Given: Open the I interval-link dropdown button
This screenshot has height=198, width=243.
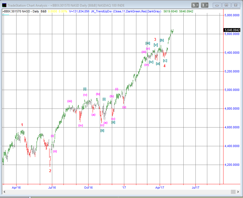Looking at the screenshot, I should point(205,5).
